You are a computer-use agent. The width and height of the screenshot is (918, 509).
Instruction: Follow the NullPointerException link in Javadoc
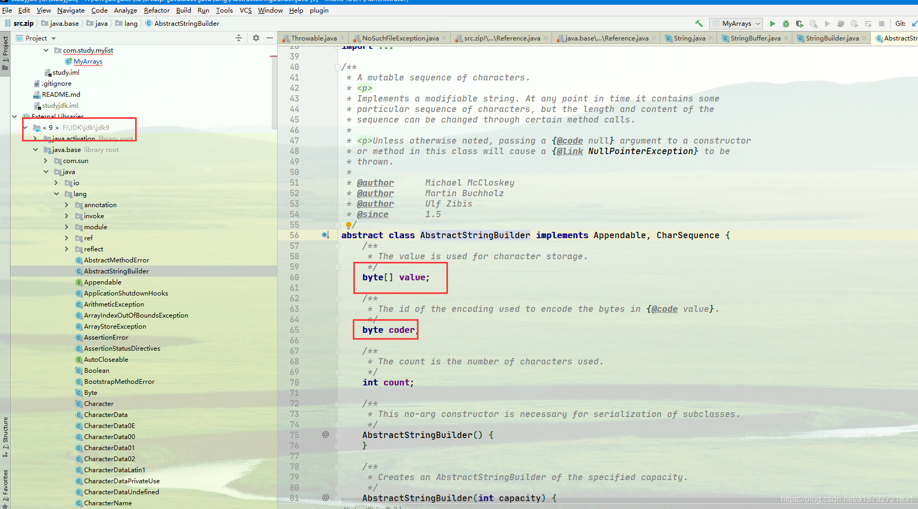[641, 151]
